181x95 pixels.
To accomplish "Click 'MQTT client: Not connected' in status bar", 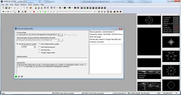I will click(x=94, y=93).
